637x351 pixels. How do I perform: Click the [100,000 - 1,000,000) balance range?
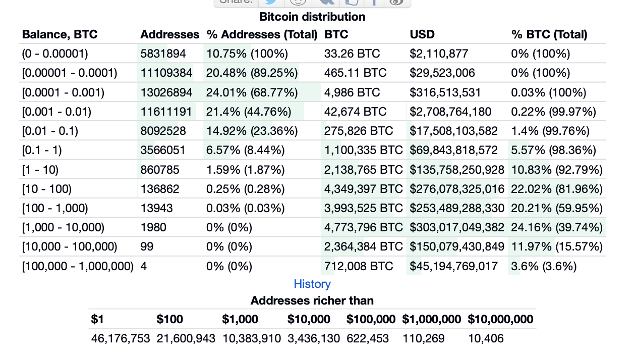[78, 266]
